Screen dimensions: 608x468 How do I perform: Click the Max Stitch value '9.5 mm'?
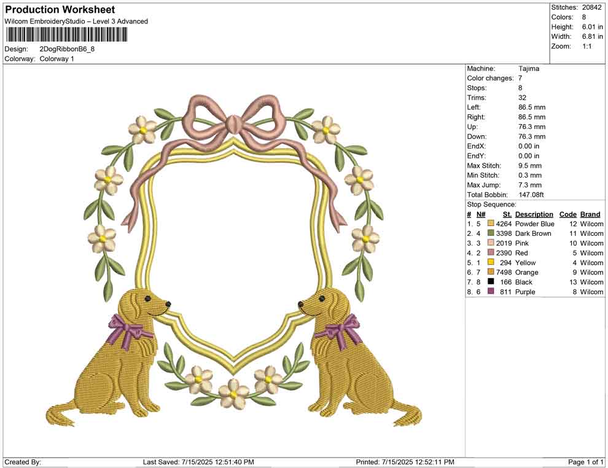pyautogui.click(x=530, y=166)
